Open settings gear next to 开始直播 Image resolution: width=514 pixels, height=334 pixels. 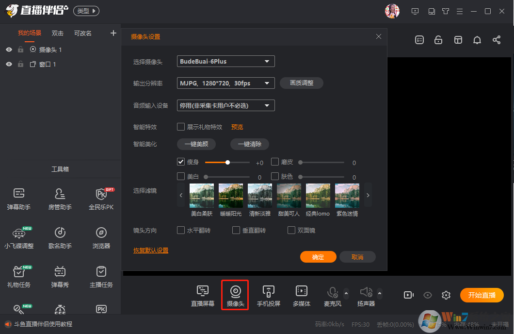tap(446, 295)
